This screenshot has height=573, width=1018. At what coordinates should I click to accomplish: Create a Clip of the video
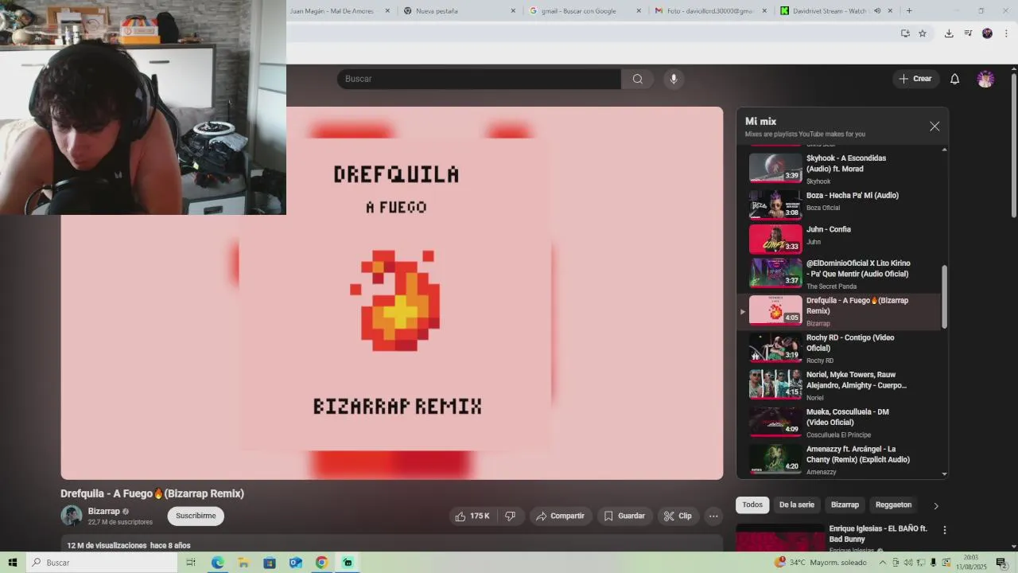tap(678, 516)
